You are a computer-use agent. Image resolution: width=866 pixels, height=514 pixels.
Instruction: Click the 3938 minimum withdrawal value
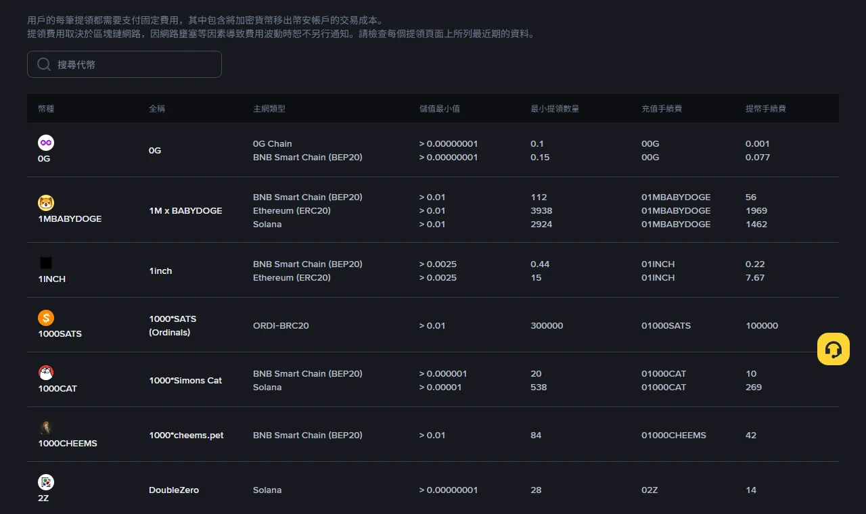(x=541, y=210)
